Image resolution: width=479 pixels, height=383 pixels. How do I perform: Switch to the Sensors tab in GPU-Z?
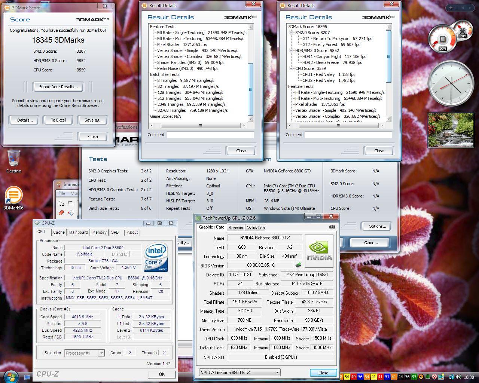point(236,227)
